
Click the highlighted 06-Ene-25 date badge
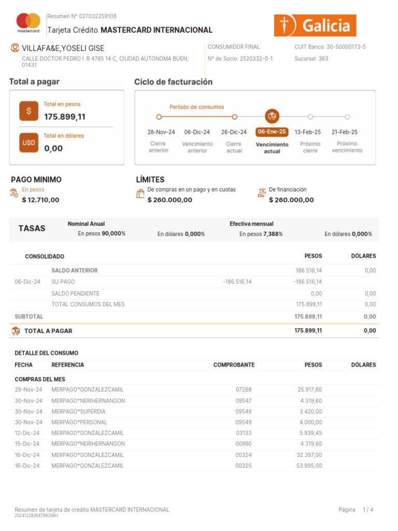click(272, 132)
